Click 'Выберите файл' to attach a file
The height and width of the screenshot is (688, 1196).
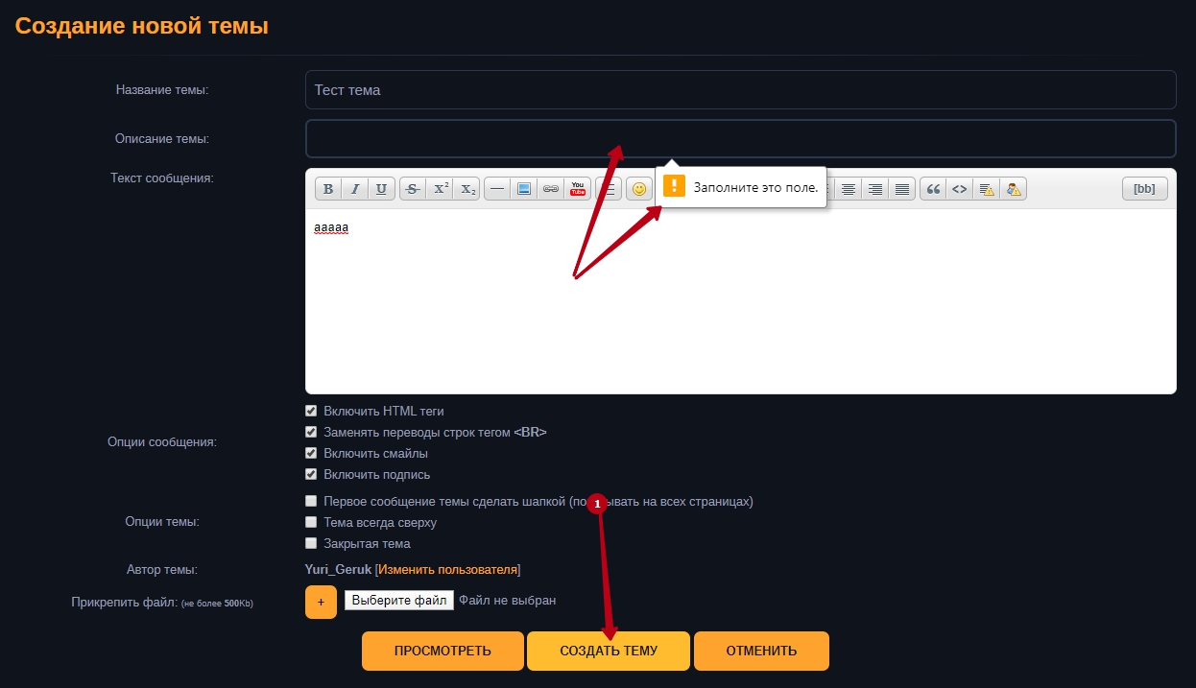tap(398, 601)
